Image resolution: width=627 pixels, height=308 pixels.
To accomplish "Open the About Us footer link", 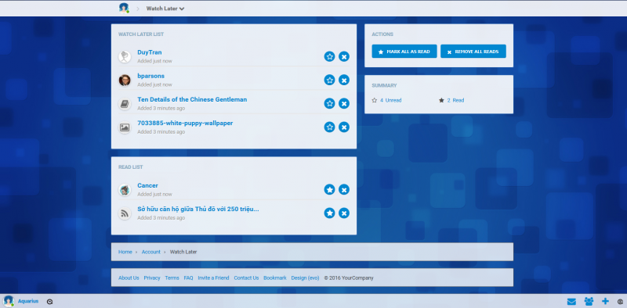I will [x=129, y=278].
